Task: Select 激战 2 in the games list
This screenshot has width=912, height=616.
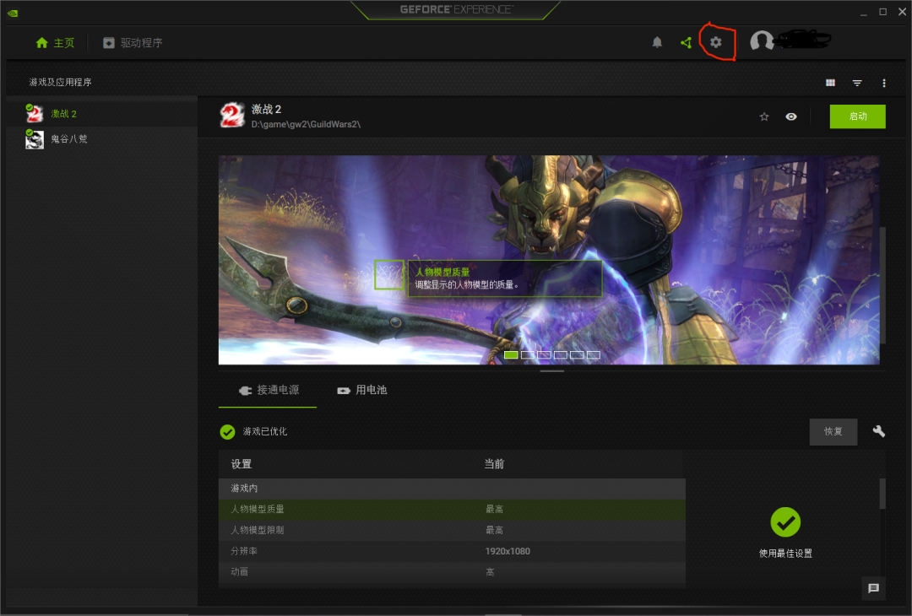Action: pyautogui.click(x=102, y=114)
